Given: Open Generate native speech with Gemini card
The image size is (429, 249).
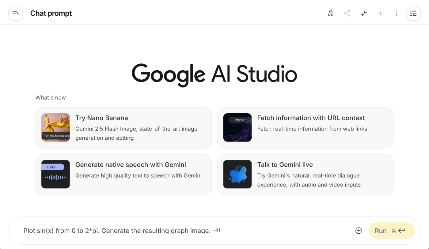Looking at the screenshot, I should (123, 175).
